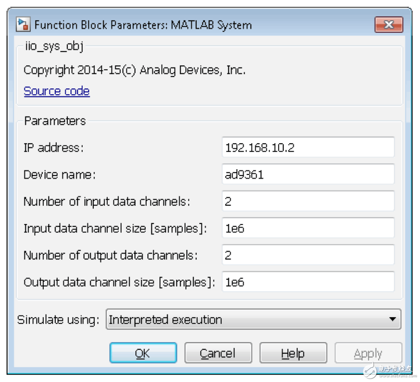Viewport: 420px width, 382px height.
Task: Close the Function Block Parameters dialog
Action: pyautogui.click(x=388, y=25)
